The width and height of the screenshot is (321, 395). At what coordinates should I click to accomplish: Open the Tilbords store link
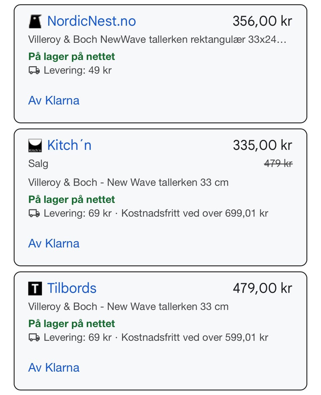(x=72, y=288)
